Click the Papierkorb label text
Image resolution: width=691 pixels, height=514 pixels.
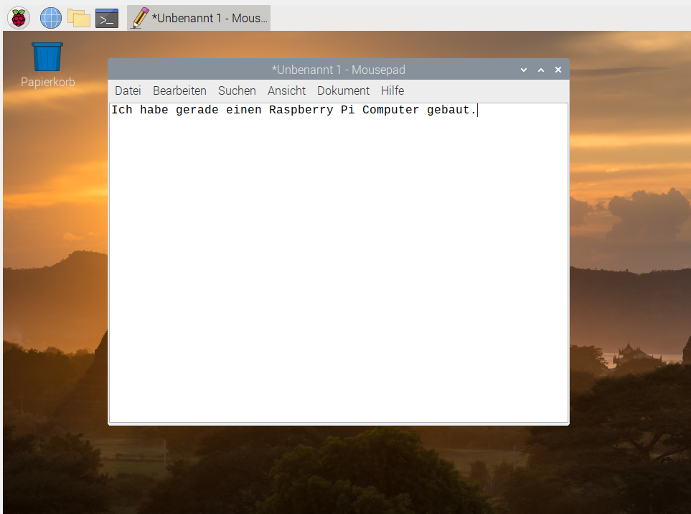[47, 82]
